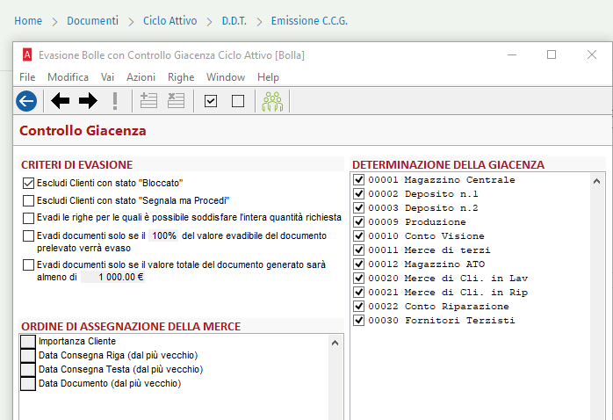
Task: Open the Modifica menu
Action: (x=68, y=77)
